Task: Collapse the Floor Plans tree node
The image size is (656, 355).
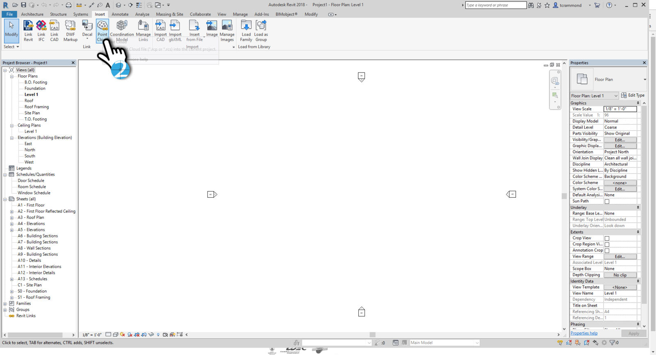Action: (x=12, y=76)
